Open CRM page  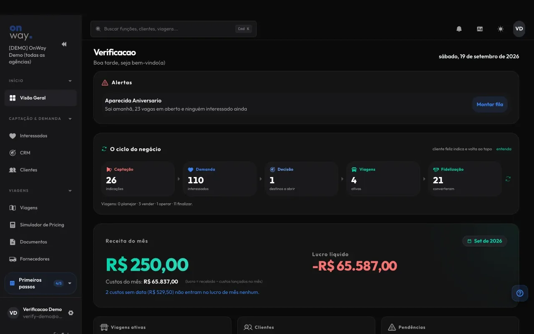click(40, 153)
